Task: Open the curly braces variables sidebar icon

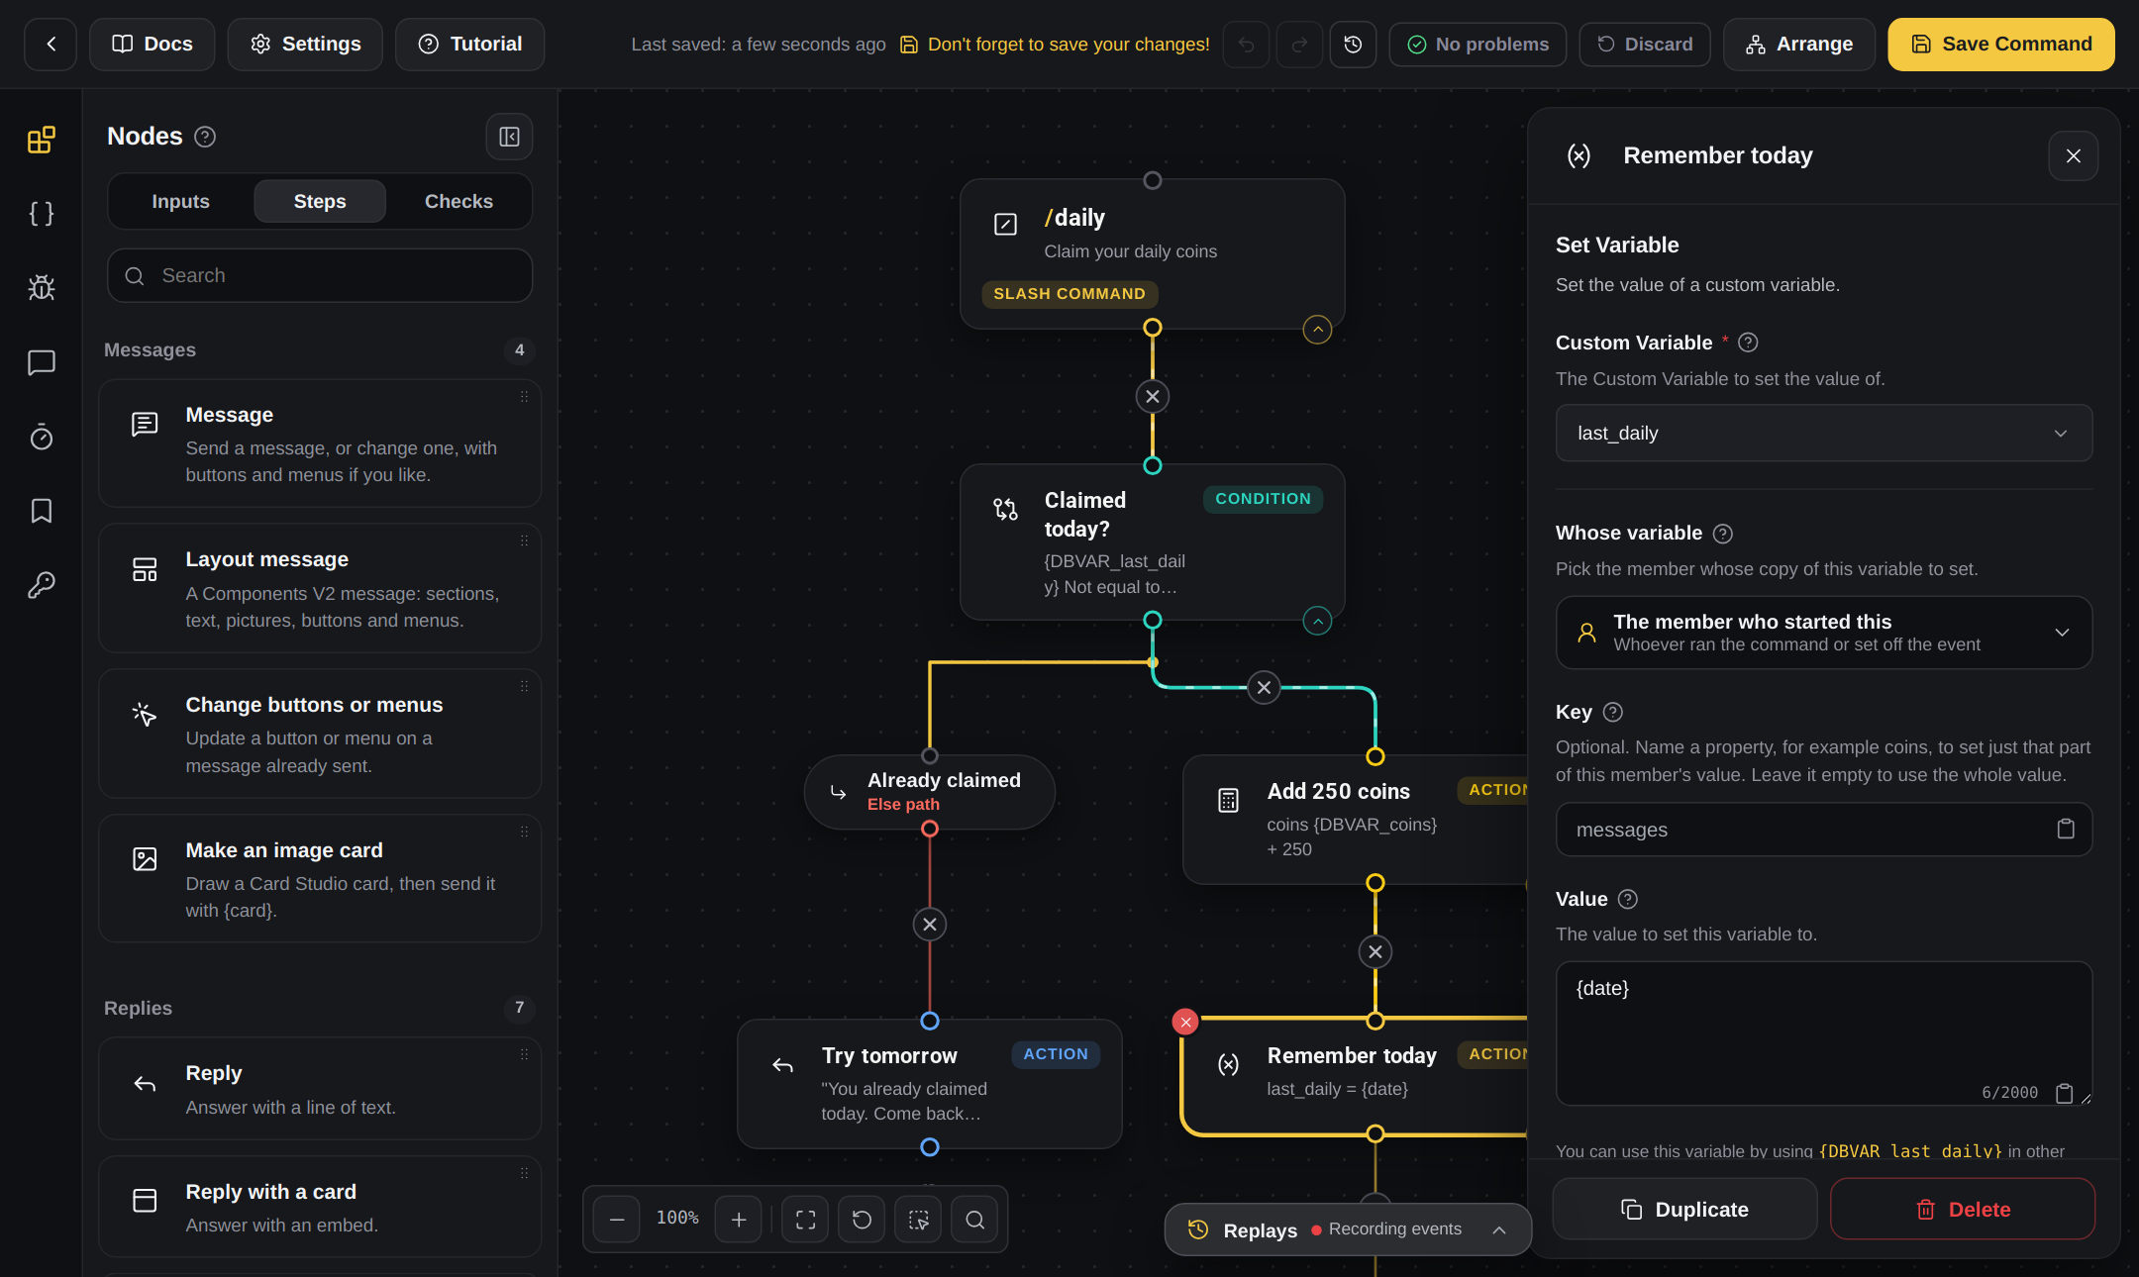Action: (41, 214)
